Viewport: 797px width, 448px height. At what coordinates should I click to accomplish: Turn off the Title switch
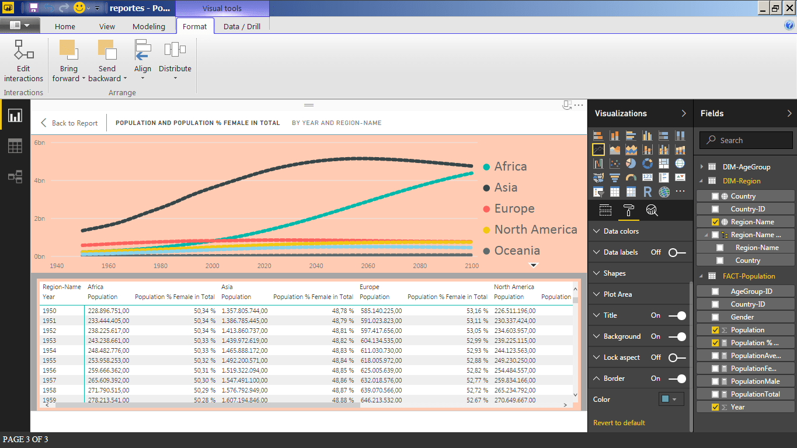click(677, 315)
